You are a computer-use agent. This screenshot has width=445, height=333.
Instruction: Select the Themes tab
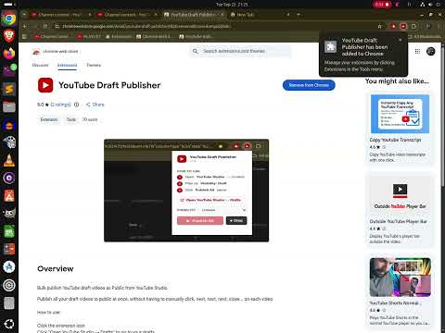point(94,65)
